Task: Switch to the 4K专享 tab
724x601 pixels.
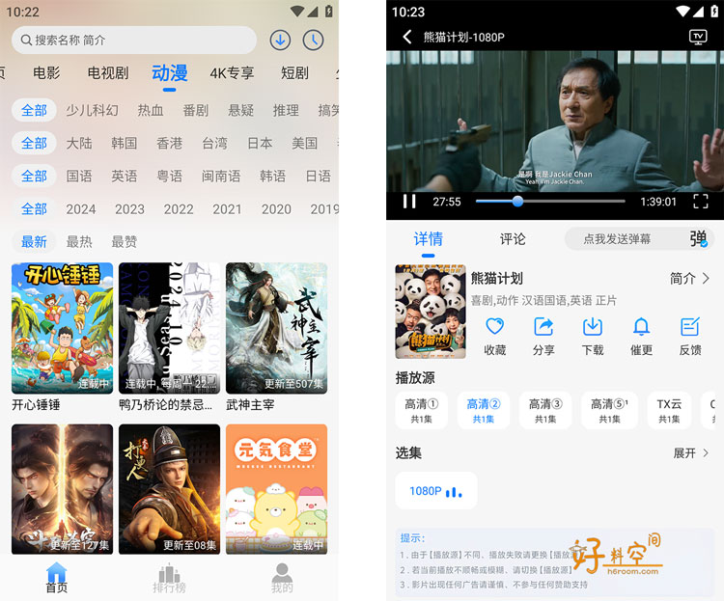Action: pyautogui.click(x=232, y=73)
